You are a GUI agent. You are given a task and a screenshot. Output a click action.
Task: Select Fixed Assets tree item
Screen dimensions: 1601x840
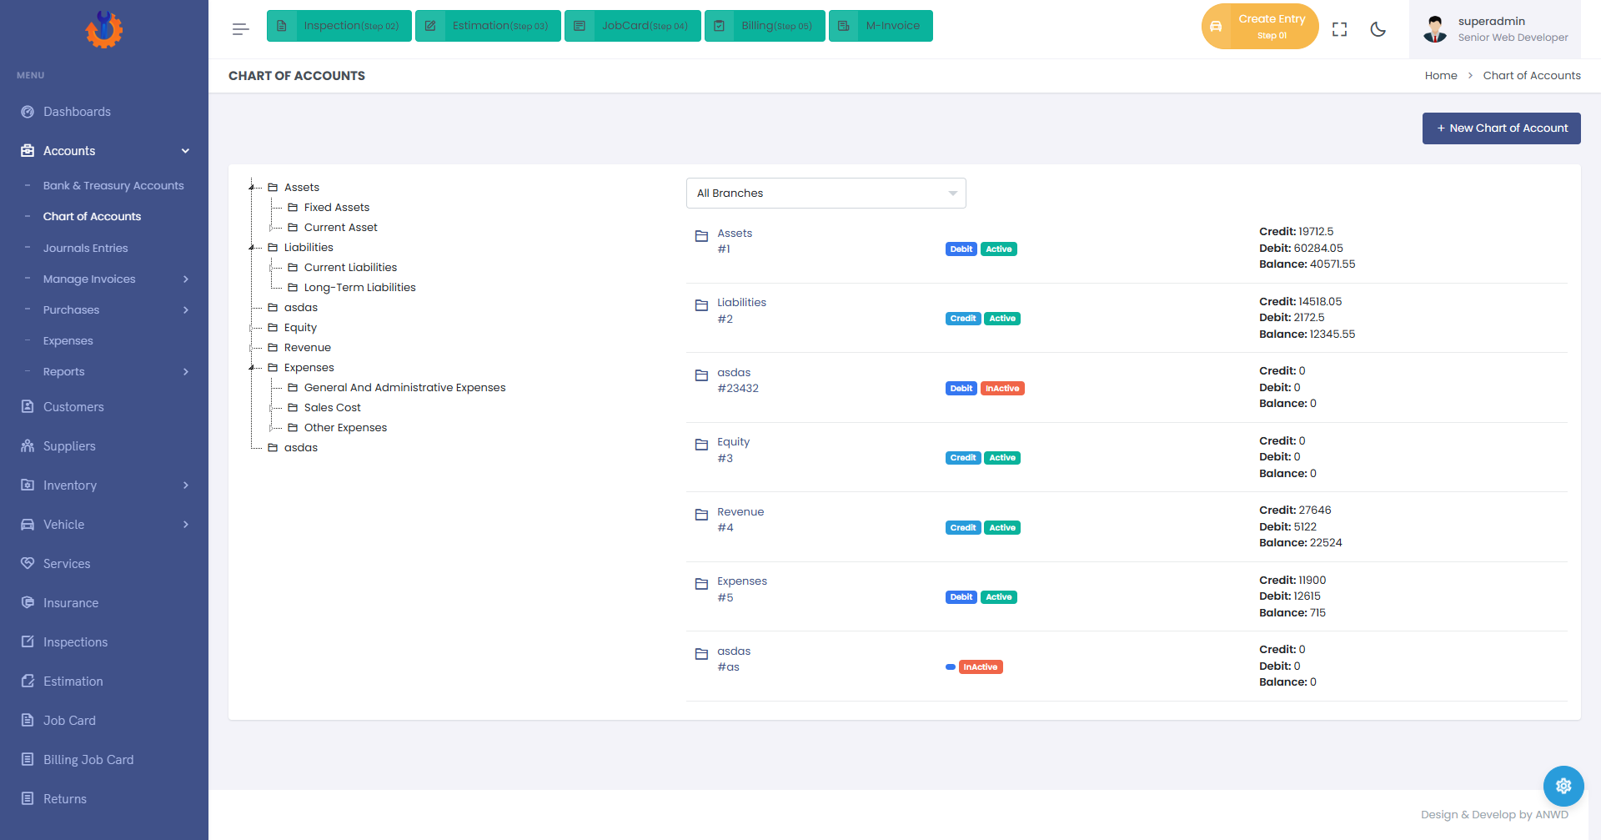coord(337,208)
